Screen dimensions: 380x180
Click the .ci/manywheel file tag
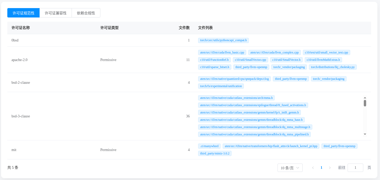209,146
